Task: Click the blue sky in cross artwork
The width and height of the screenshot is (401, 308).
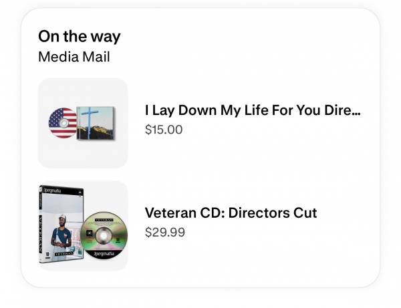Action: [x=104, y=114]
